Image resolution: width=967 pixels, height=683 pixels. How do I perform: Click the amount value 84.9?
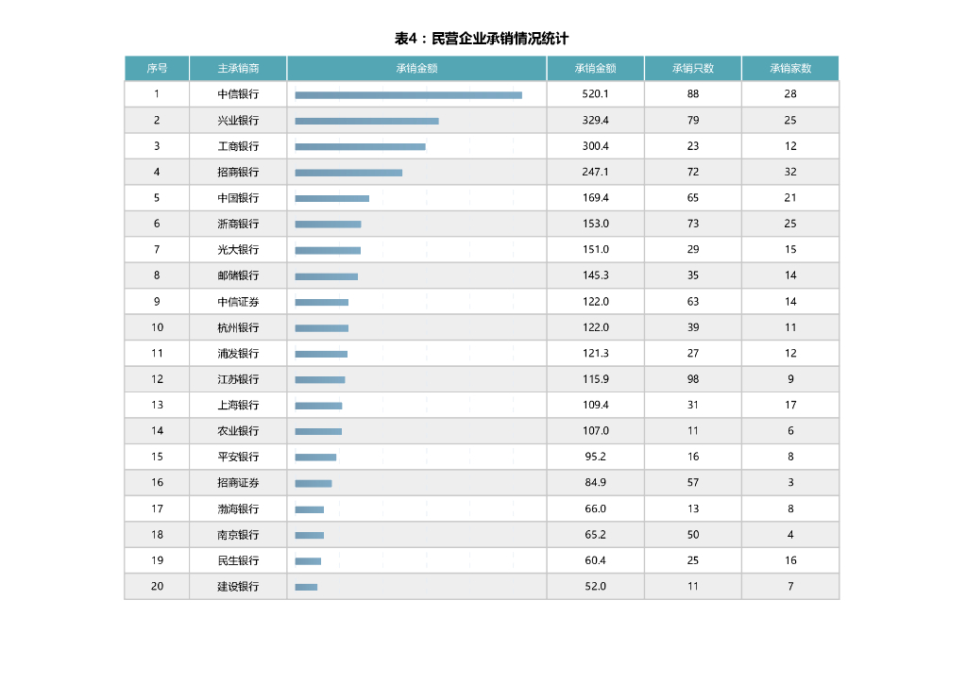point(595,483)
